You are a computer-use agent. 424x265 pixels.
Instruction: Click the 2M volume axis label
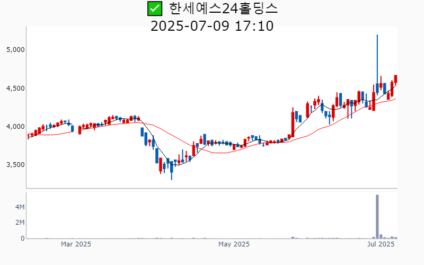(x=20, y=223)
